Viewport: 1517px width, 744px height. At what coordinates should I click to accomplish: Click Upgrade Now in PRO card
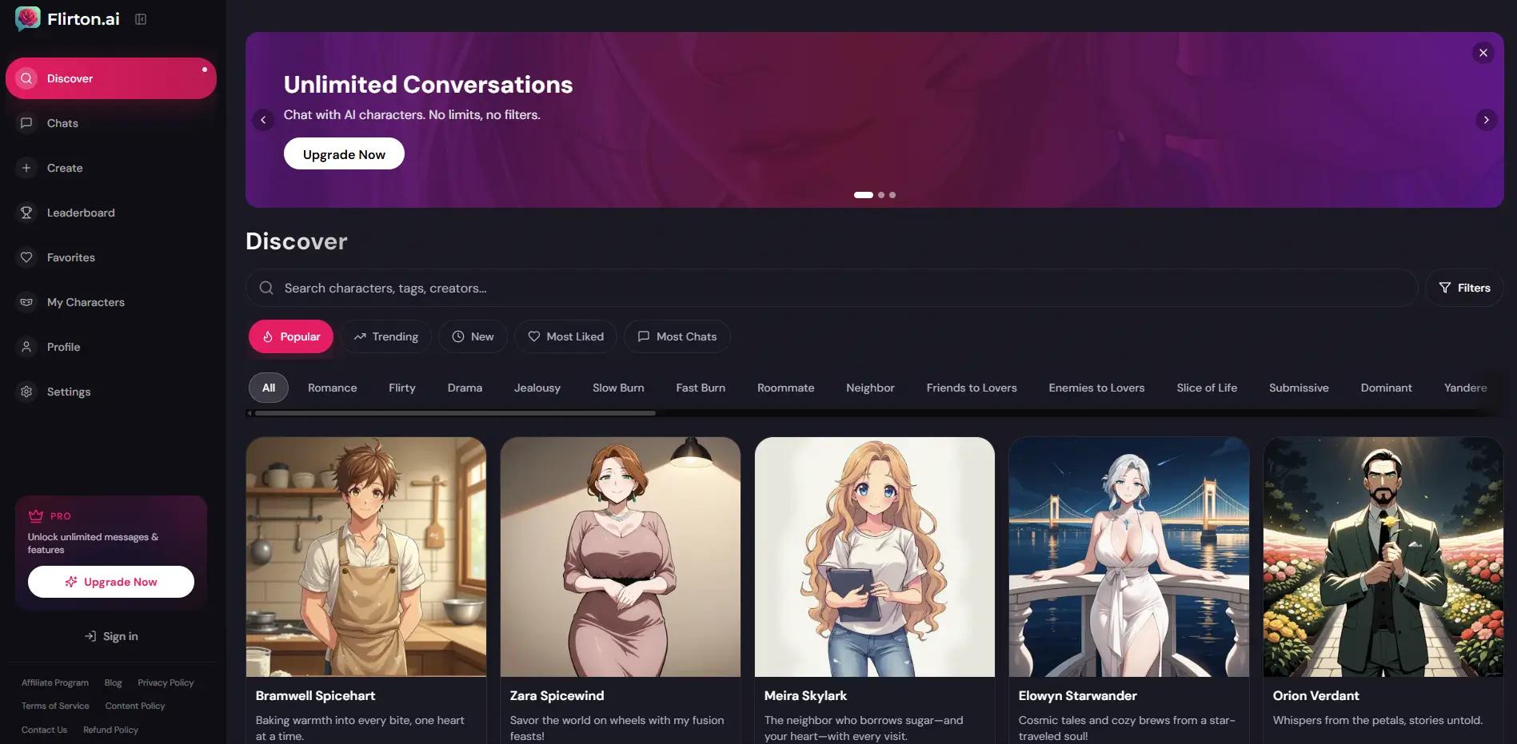click(111, 582)
